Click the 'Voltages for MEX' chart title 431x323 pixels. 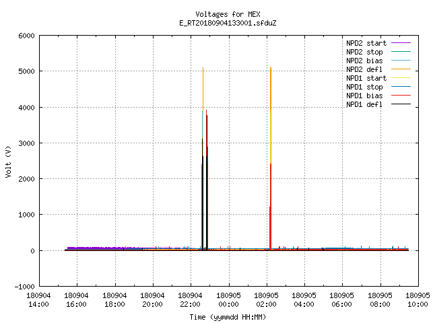[x=228, y=14]
